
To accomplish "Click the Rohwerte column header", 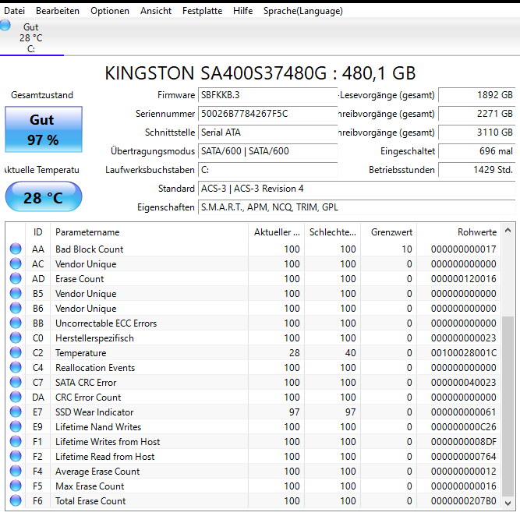I will [458, 232].
